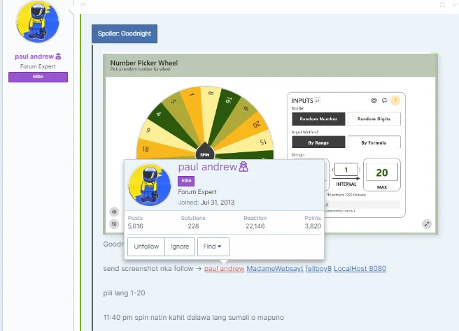Expand the wheel image with fullscreen icon
Viewport: 459px width, 331px height.
point(427,224)
